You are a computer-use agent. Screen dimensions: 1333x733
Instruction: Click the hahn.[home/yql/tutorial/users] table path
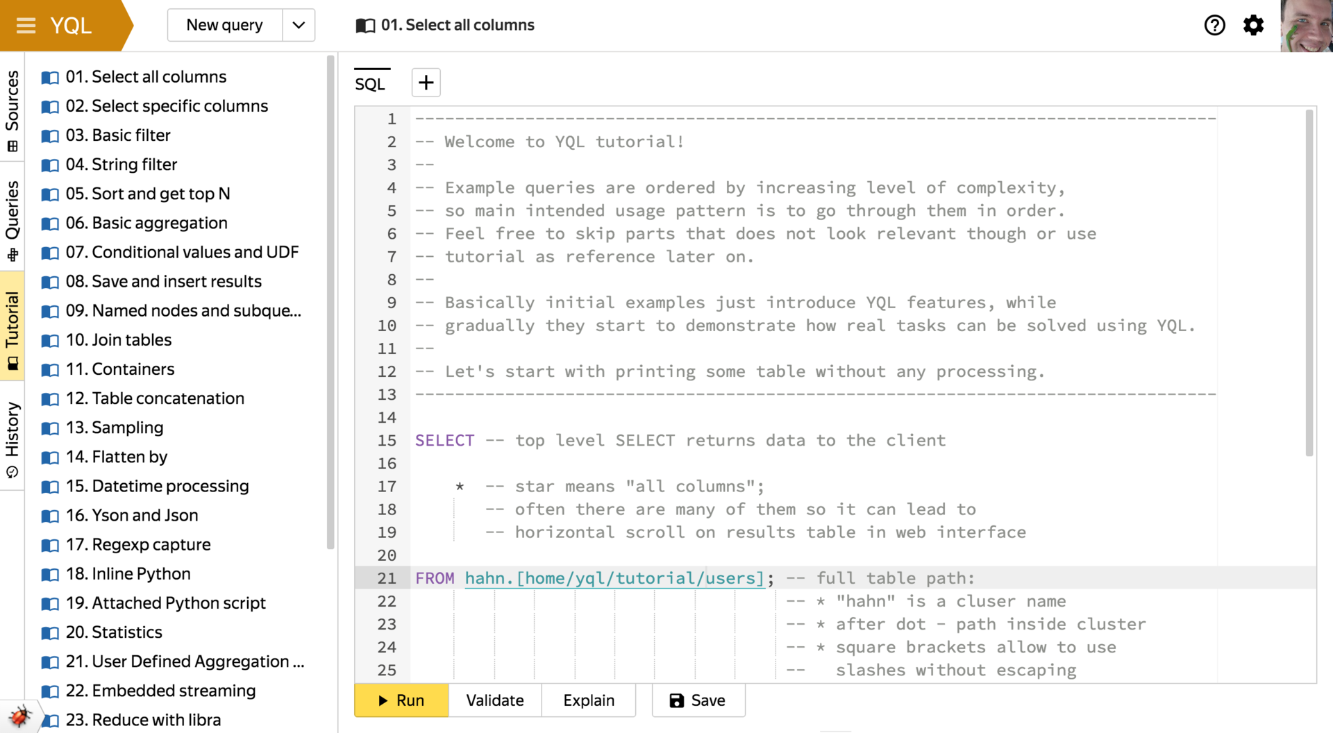[x=614, y=578]
